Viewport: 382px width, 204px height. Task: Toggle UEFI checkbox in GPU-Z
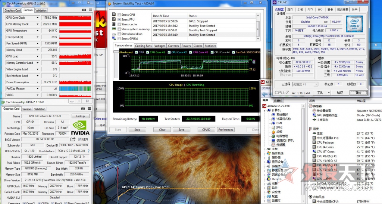pos(80,139)
